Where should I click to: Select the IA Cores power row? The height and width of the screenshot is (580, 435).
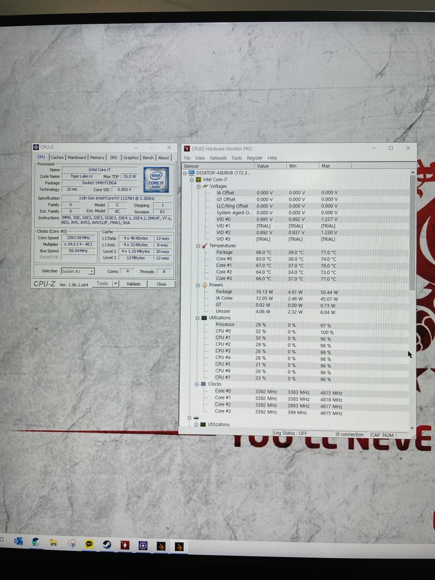pos(296,298)
